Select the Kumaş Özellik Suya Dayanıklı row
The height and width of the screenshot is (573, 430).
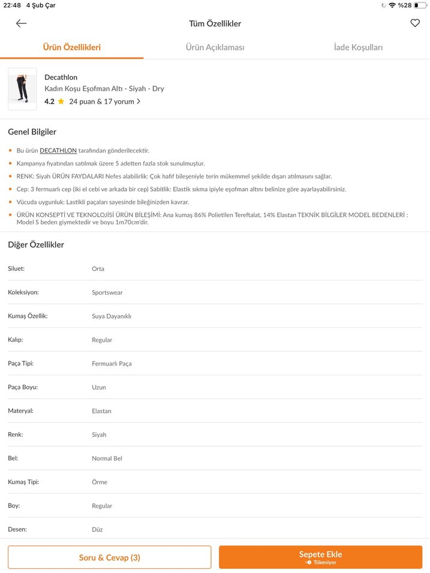pos(215,316)
